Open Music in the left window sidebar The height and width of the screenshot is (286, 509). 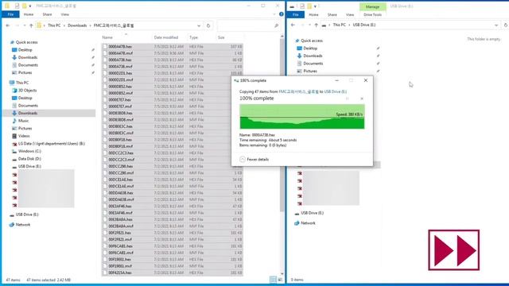[x=23, y=121]
